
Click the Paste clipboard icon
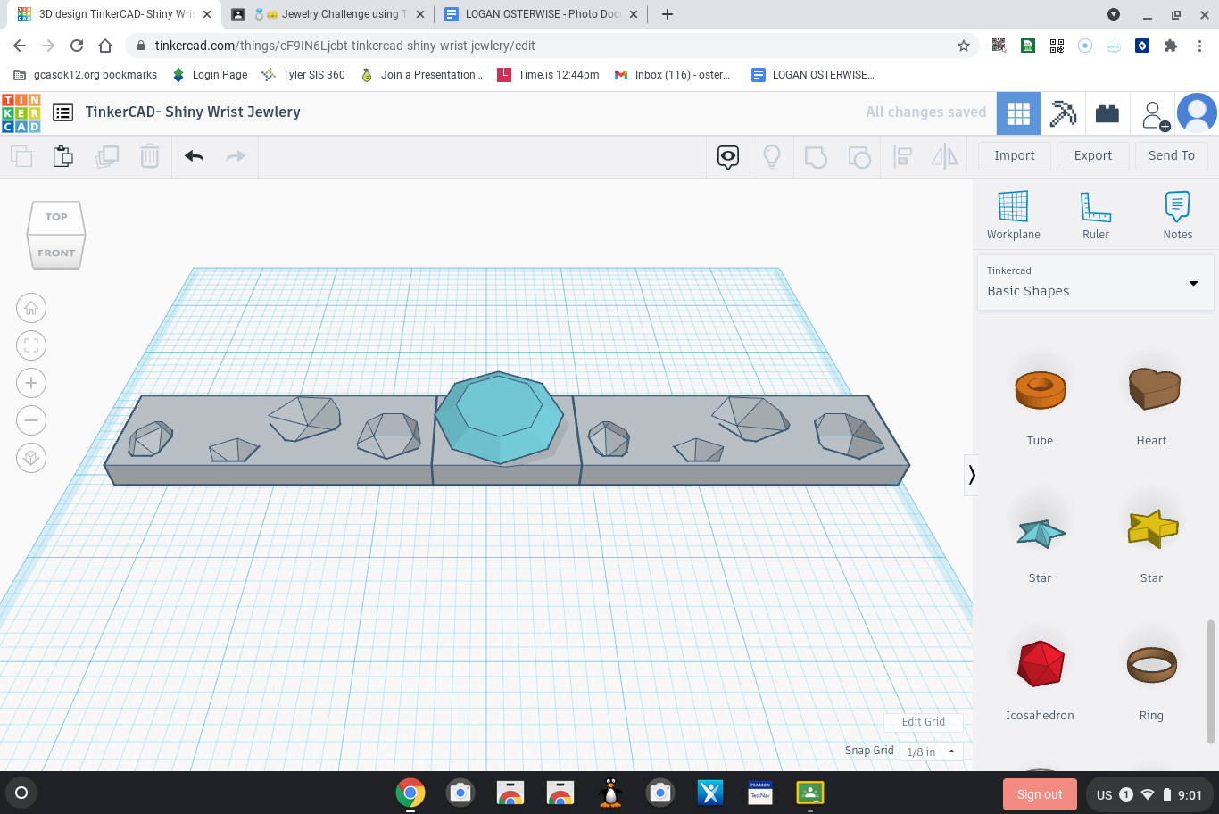(x=63, y=156)
